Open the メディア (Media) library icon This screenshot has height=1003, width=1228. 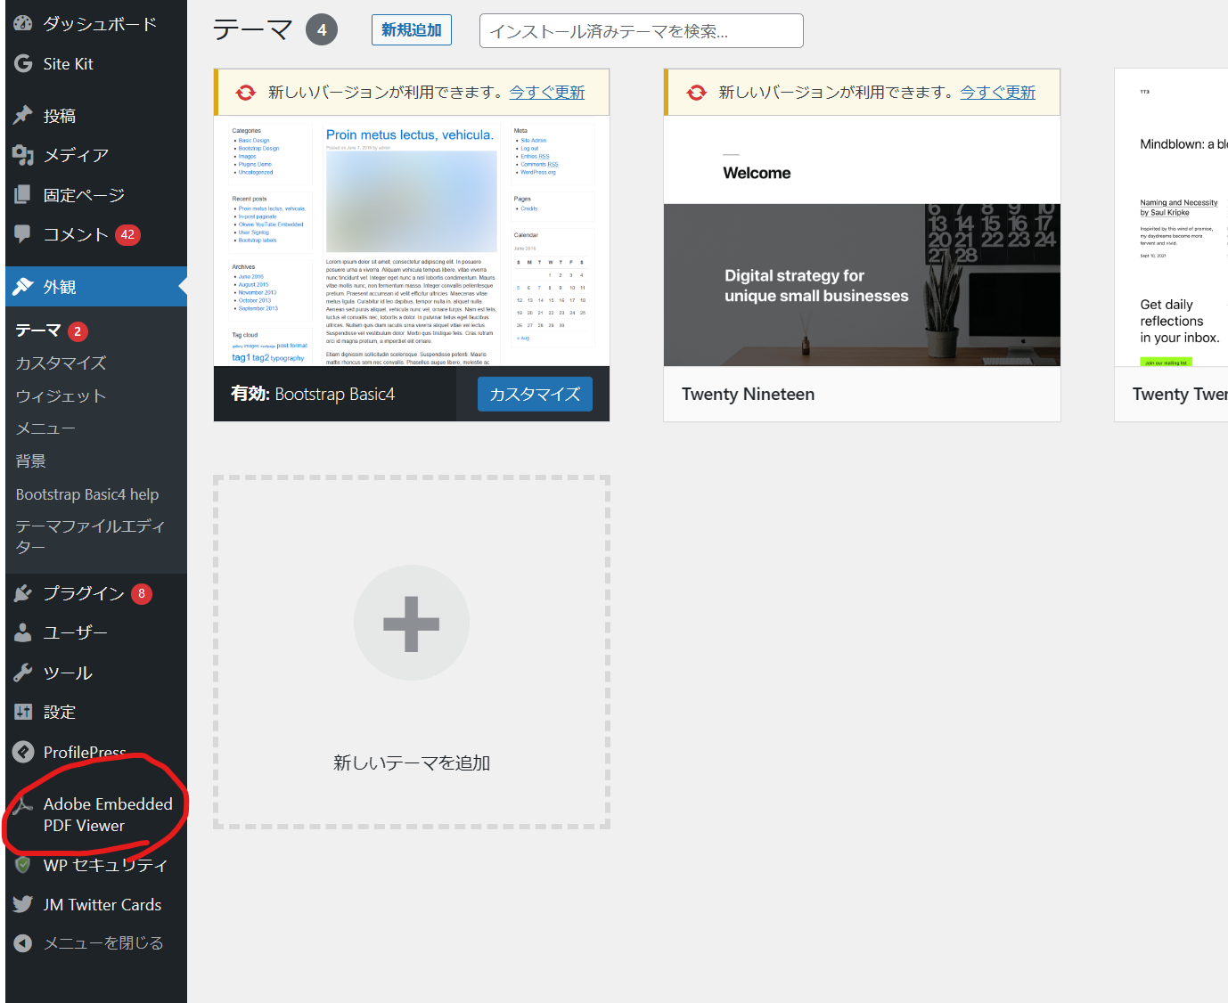click(22, 155)
